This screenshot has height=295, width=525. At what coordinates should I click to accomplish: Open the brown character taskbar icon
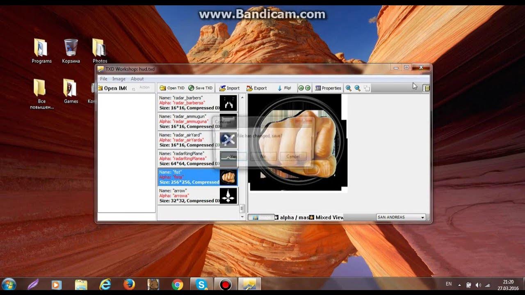click(153, 284)
